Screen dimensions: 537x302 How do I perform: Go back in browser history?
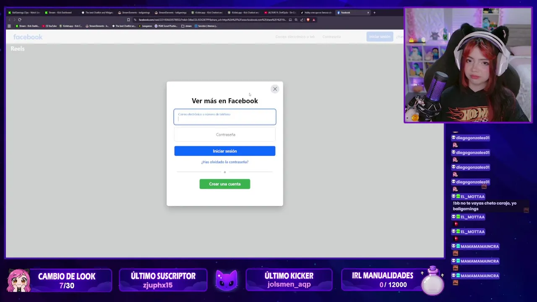[10, 20]
